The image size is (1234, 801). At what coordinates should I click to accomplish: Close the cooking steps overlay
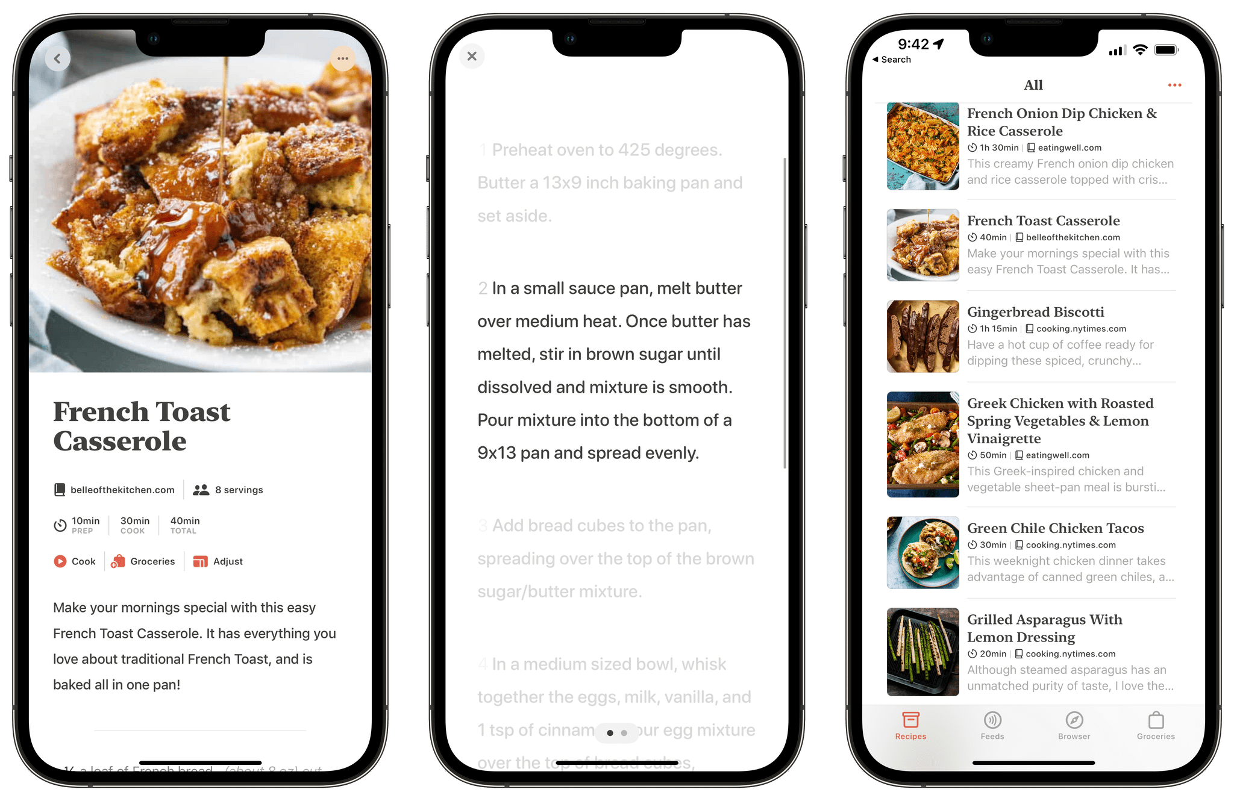coord(472,57)
